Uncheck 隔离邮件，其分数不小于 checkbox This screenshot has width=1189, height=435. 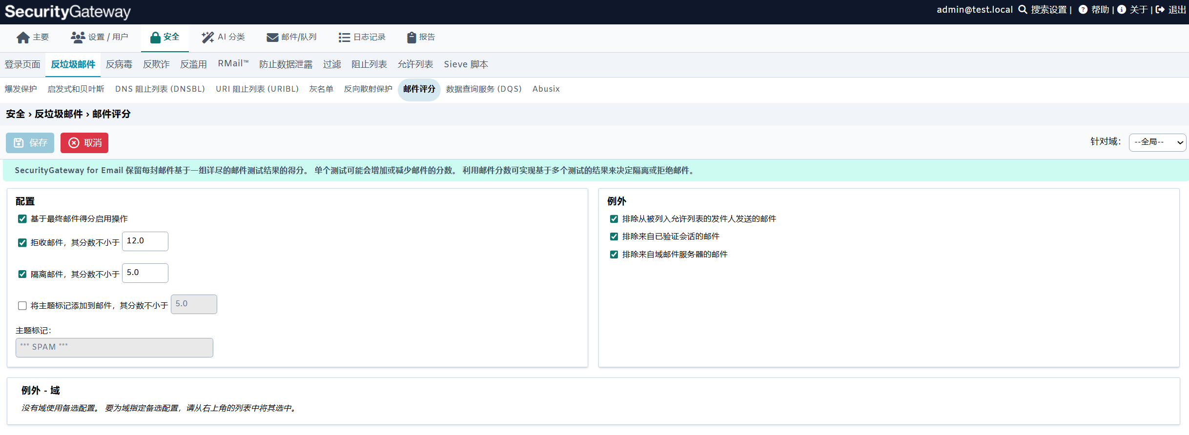pos(22,274)
